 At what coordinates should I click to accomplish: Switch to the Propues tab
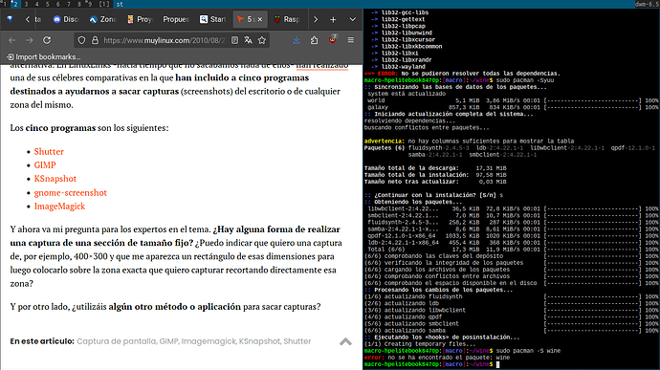tap(176, 19)
